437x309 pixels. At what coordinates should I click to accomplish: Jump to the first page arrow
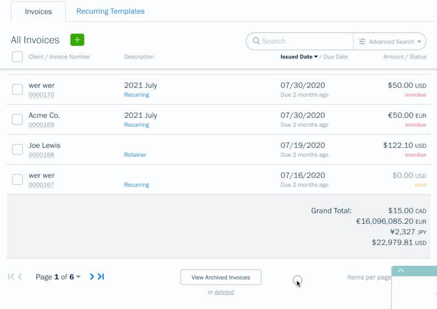[x=11, y=277]
